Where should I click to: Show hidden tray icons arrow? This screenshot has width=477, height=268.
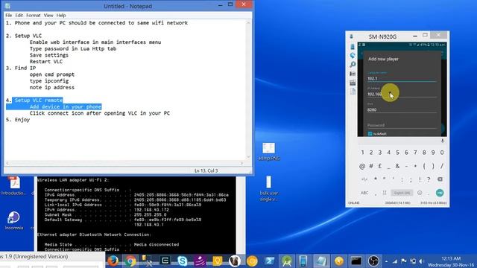pos(386,261)
